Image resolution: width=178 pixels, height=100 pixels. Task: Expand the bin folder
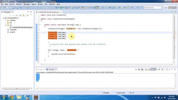point(6,23)
